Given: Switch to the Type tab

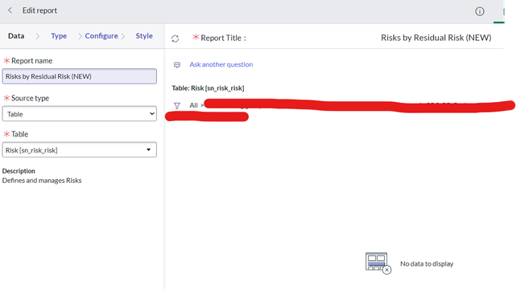Looking at the screenshot, I should 59,36.
